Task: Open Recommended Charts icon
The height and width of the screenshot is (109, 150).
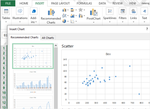Action: point(51,12)
